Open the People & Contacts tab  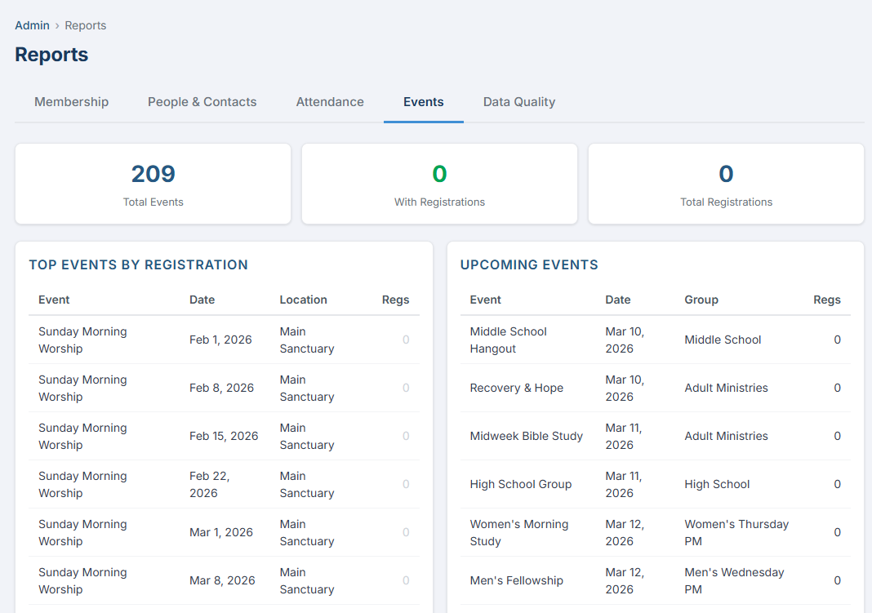[x=202, y=101]
